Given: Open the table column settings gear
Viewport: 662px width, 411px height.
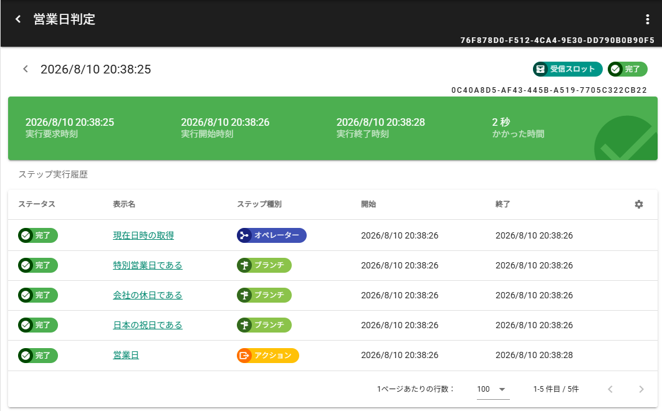Looking at the screenshot, I should click(x=638, y=204).
